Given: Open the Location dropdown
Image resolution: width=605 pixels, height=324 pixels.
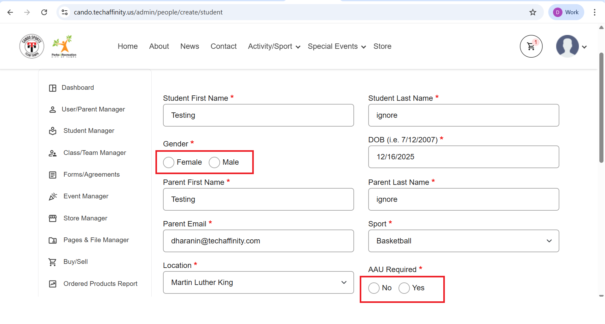Looking at the screenshot, I should pos(258,282).
